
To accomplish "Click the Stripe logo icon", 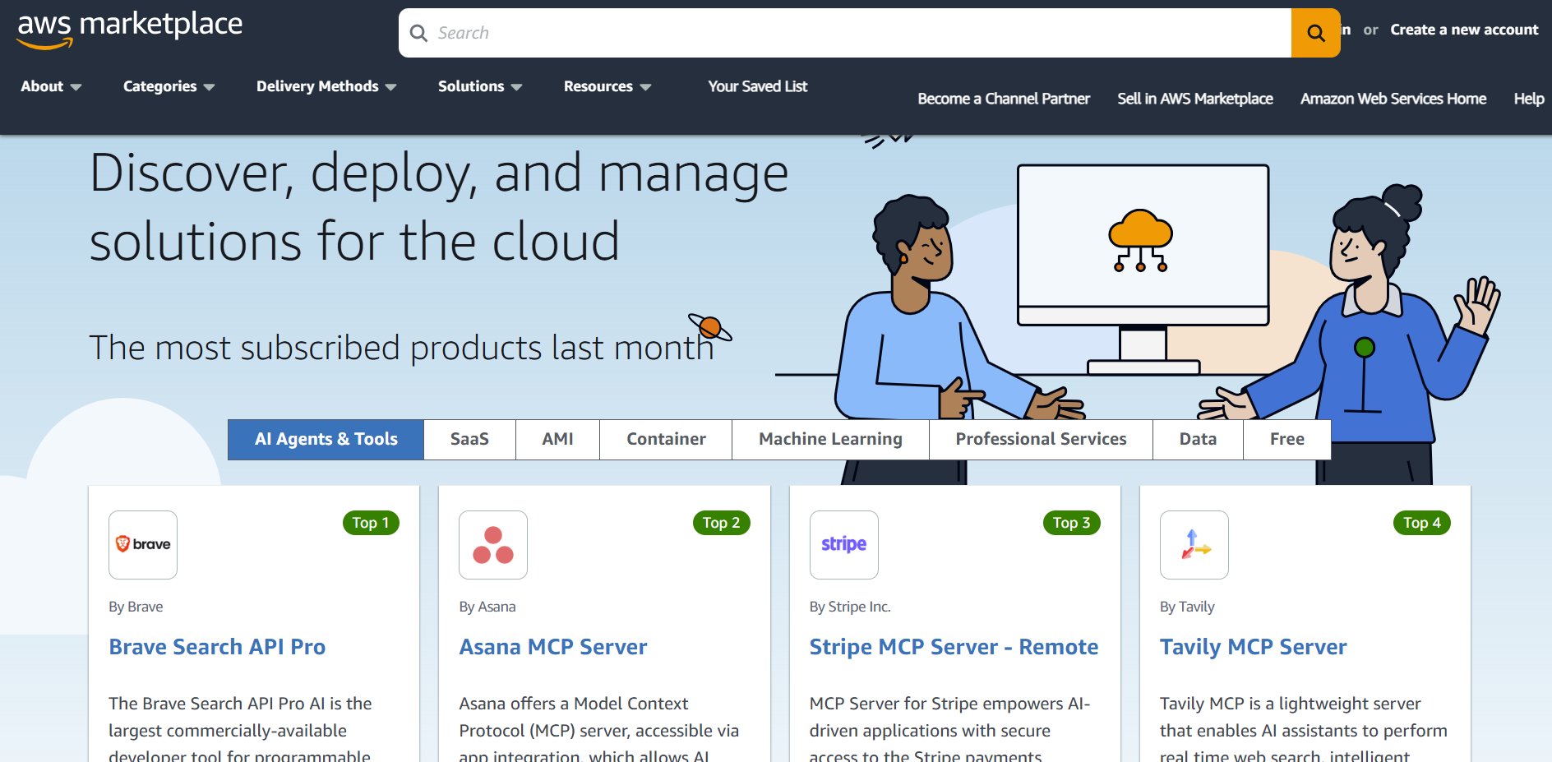I will pos(843,544).
